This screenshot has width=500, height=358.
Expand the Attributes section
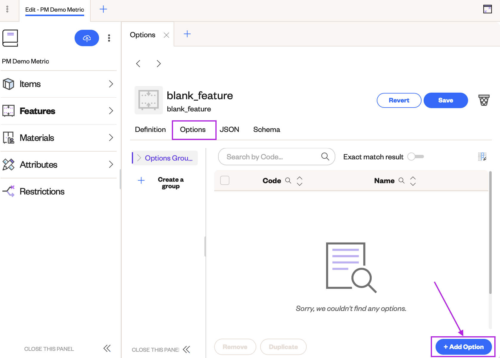tap(111, 164)
